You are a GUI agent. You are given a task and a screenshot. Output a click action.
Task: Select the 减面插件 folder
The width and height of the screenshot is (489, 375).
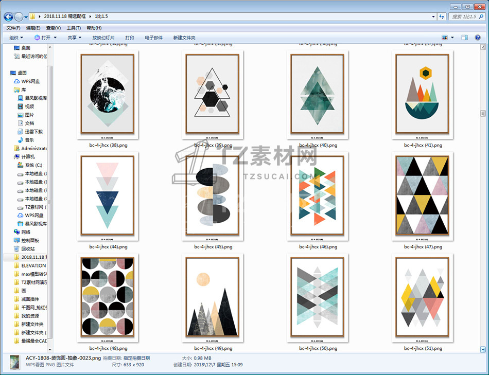[27, 299]
